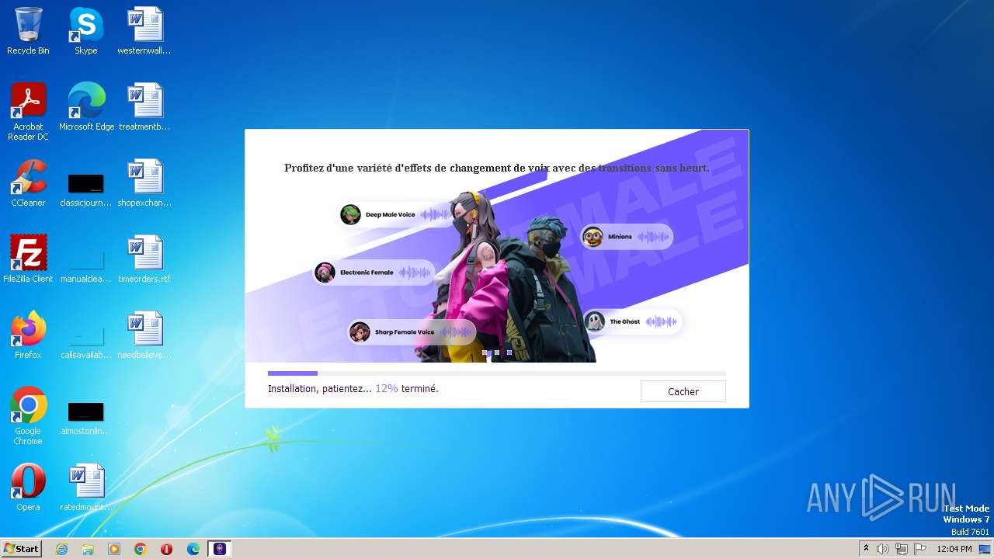Select the Minions voice avatar icon
This screenshot has height=559, width=994.
(593, 237)
